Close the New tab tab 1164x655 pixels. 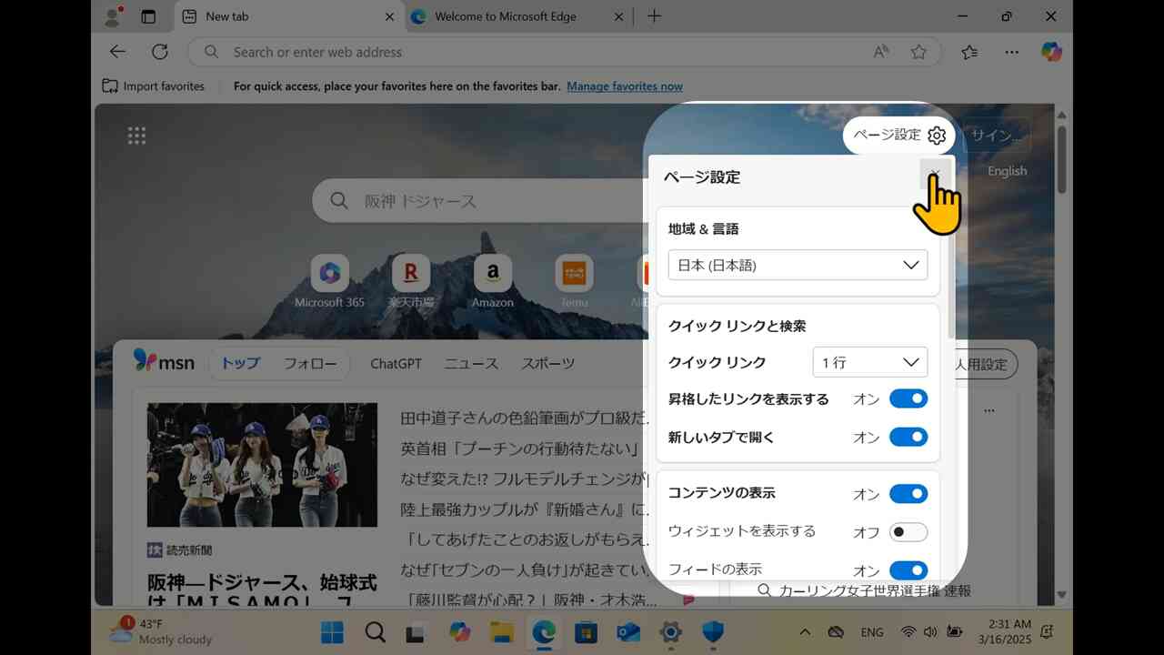pos(389,16)
